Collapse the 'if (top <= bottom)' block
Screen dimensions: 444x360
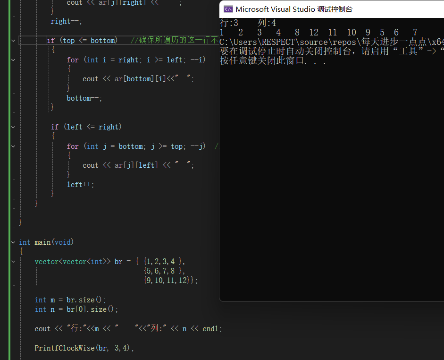tap(13, 41)
